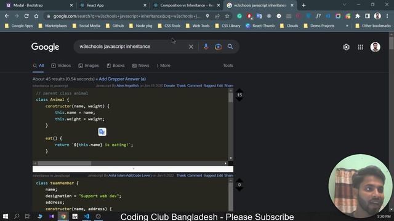Select the Books results tab
This screenshot has height=221, width=394.
116,66
